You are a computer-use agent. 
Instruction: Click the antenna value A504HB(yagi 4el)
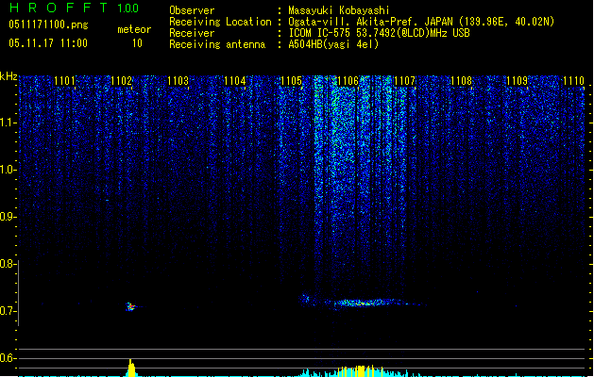click(x=333, y=44)
